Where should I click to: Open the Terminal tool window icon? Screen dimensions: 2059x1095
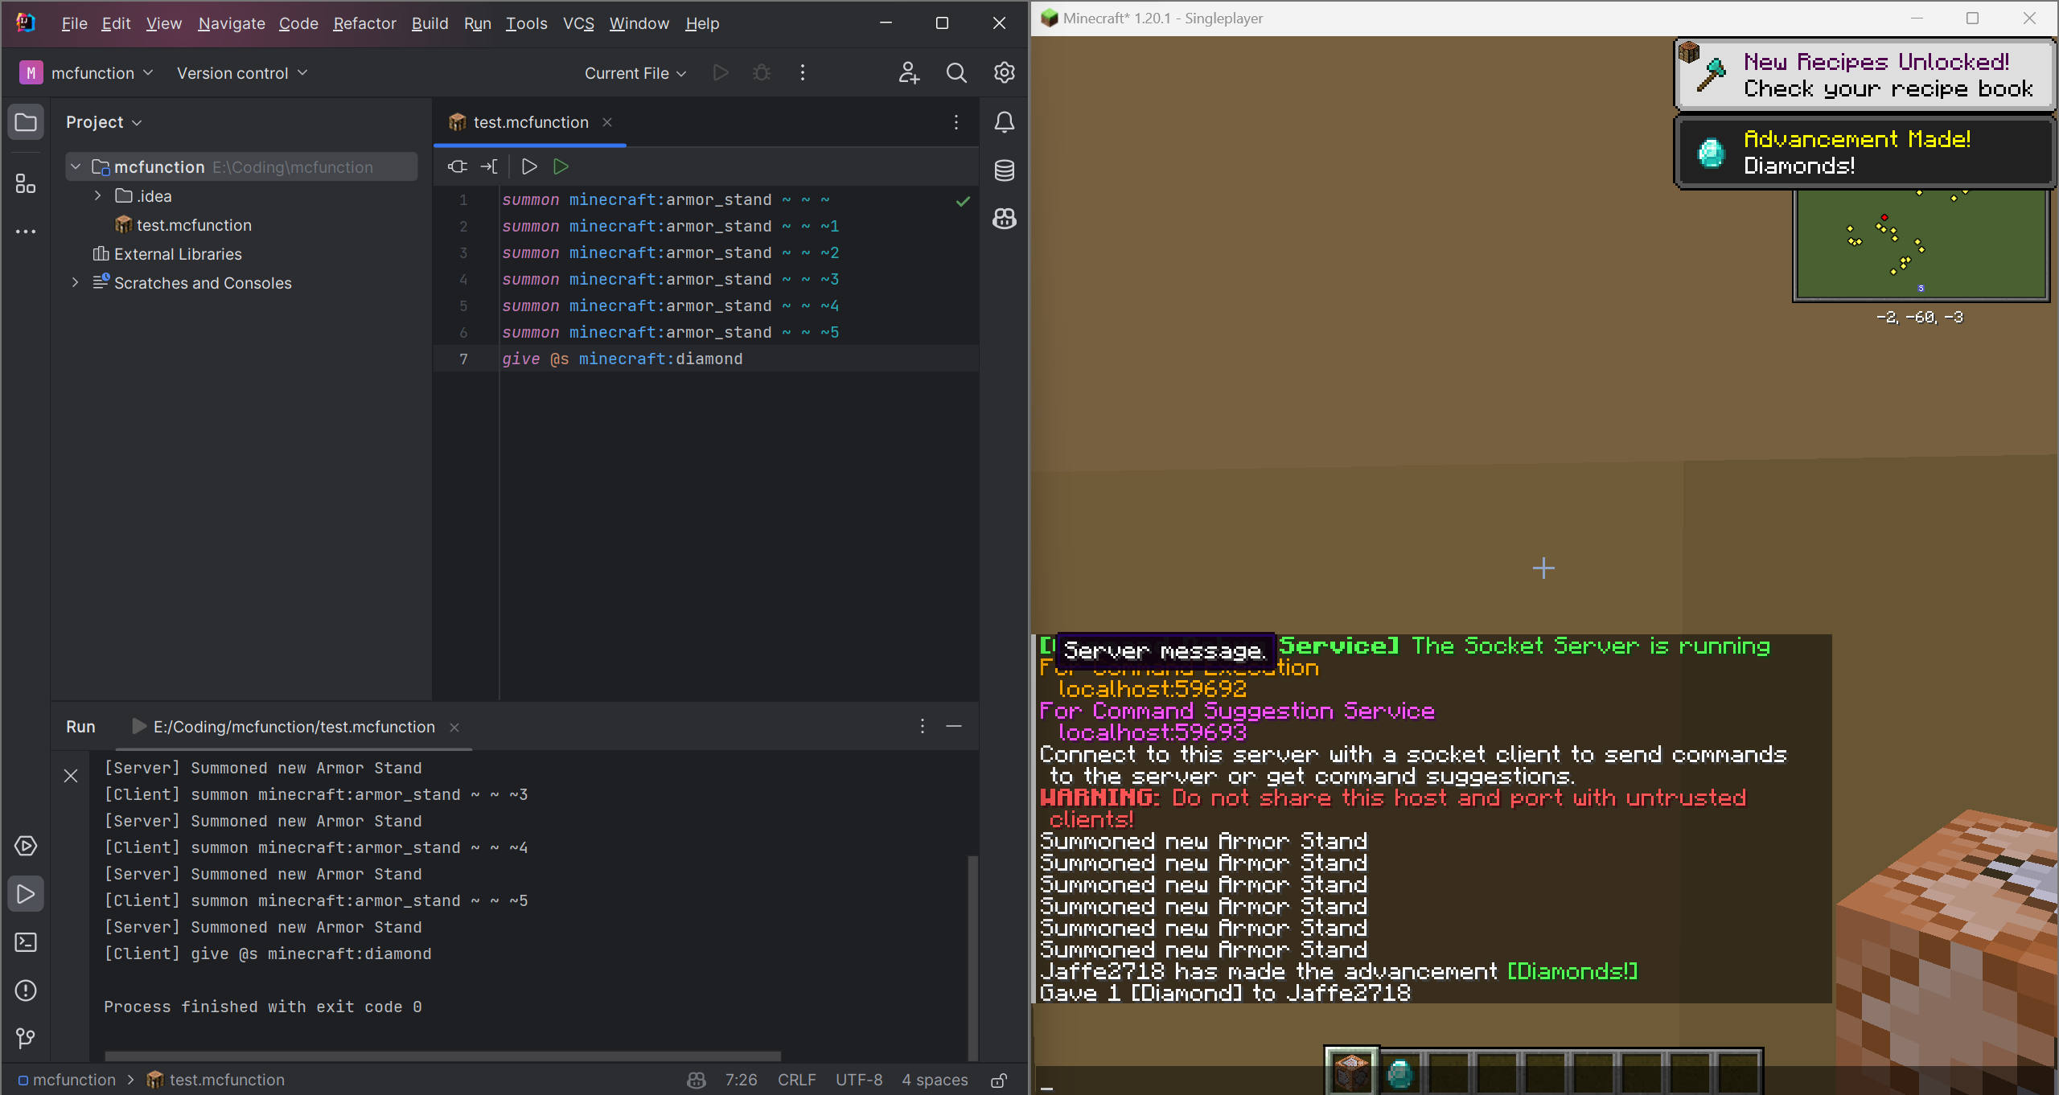click(26, 942)
